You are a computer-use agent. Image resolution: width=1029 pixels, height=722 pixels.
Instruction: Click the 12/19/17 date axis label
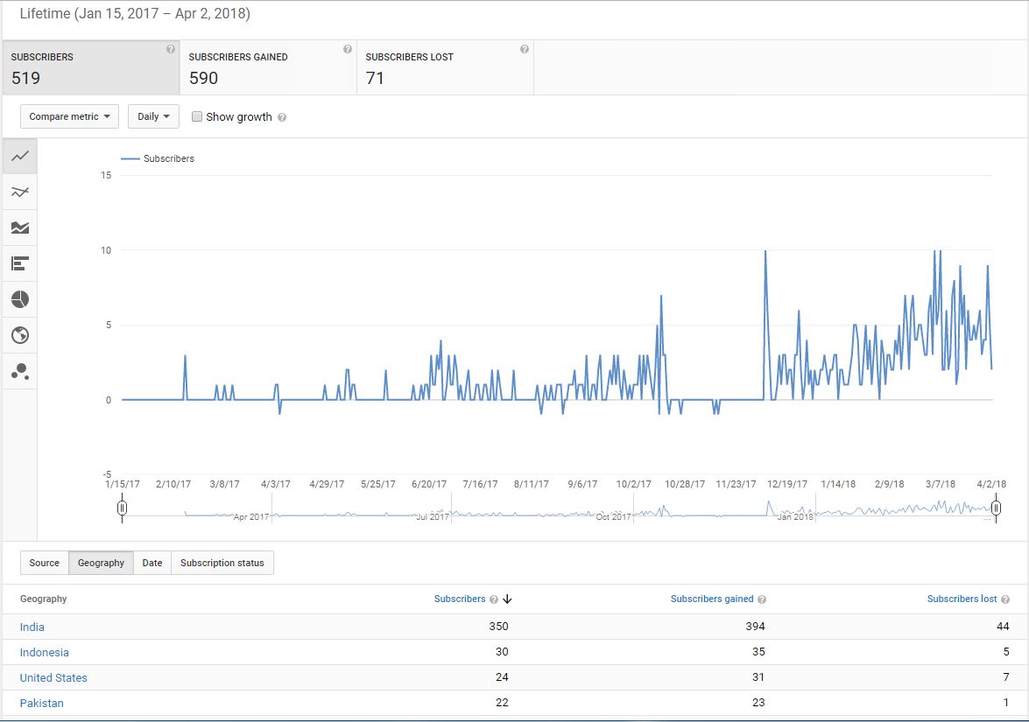click(x=786, y=484)
